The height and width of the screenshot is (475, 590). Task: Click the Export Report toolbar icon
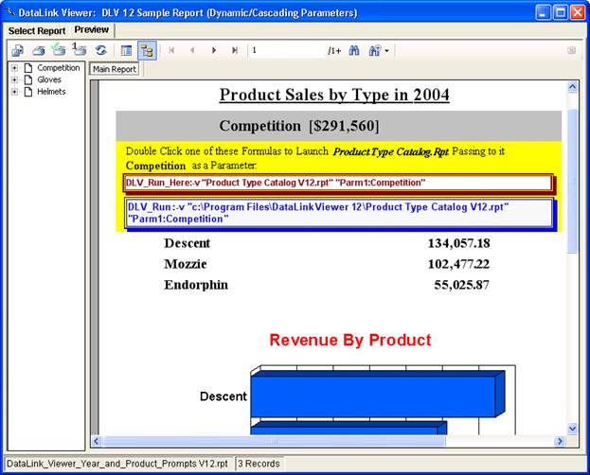[x=17, y=50]
